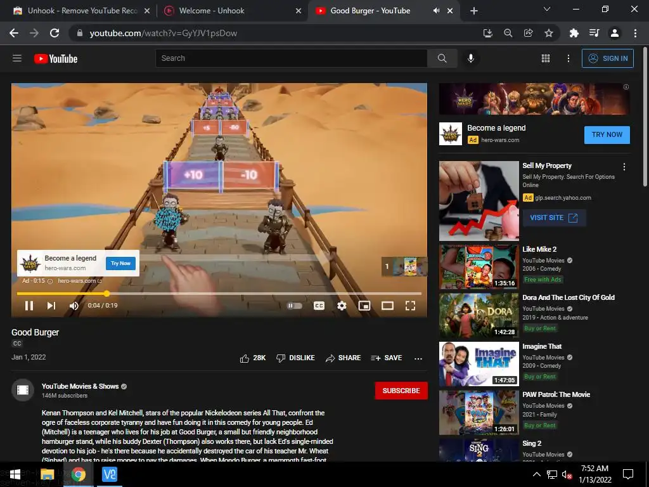Open Dora And The Lost City Of Gold
Image resolution: width=649 pixels, height=487 pixels.
point(569,297)
